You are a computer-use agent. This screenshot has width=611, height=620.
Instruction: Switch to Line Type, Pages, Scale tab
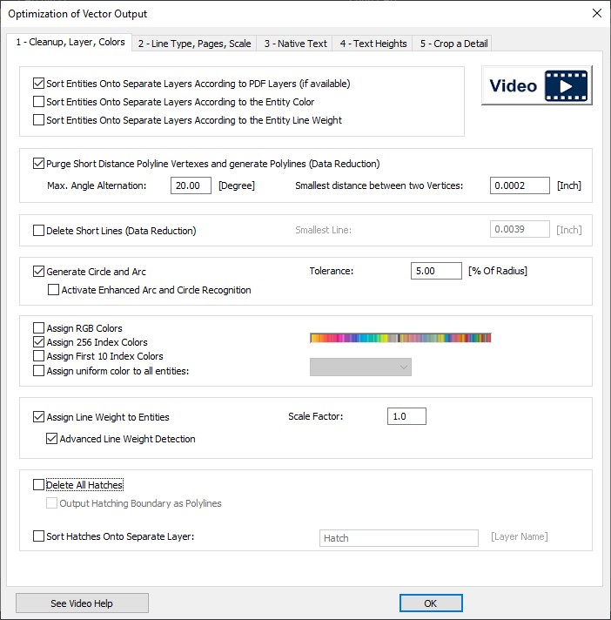click(x=192, y=44)
